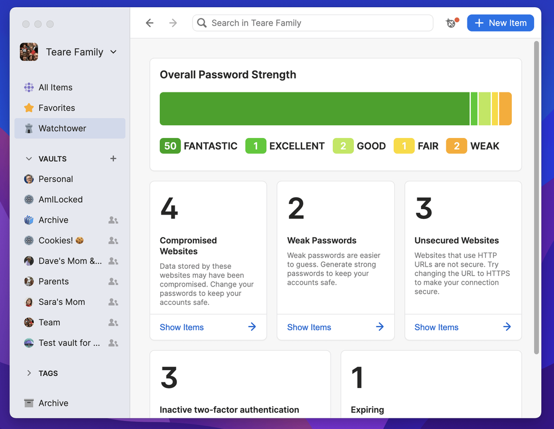
Task: Show items for Compromised Websites
Action: pos(208,327)
